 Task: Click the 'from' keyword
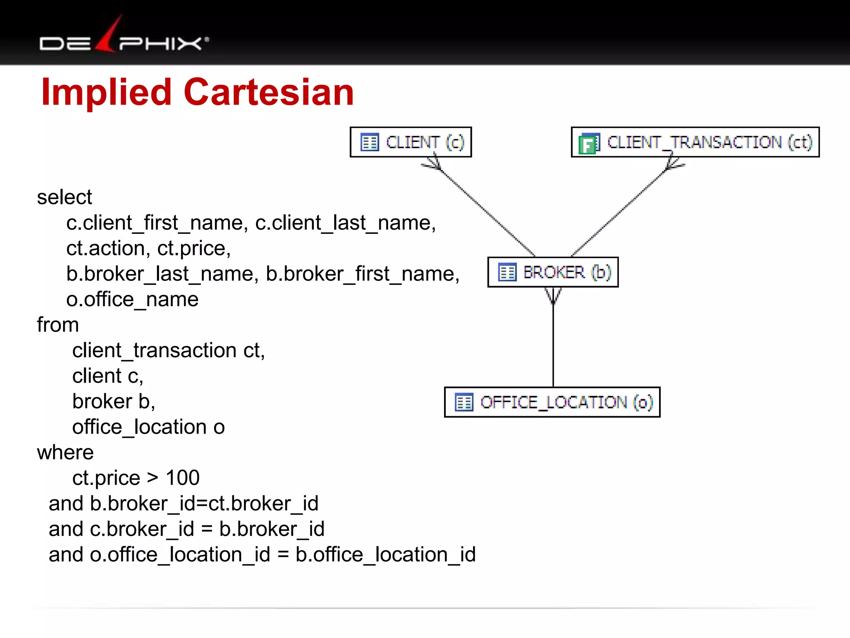[58, 325]
